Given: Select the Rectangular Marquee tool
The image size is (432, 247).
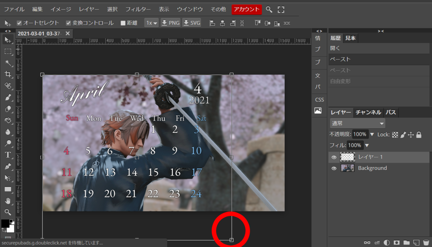Looking at the screenshot, I should [8, 51].
